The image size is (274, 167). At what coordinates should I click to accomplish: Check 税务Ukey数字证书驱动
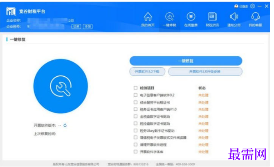135,130
